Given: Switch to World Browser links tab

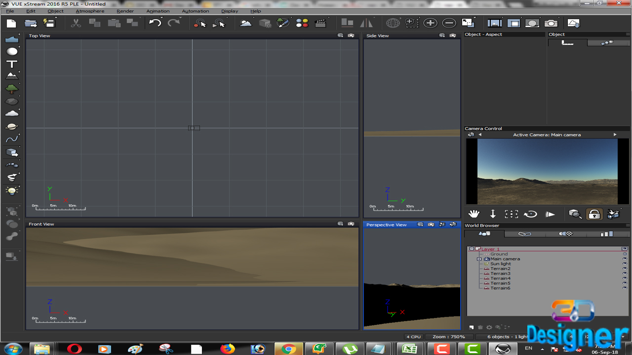Looking at the screenshot, I should tap(525, 234).
